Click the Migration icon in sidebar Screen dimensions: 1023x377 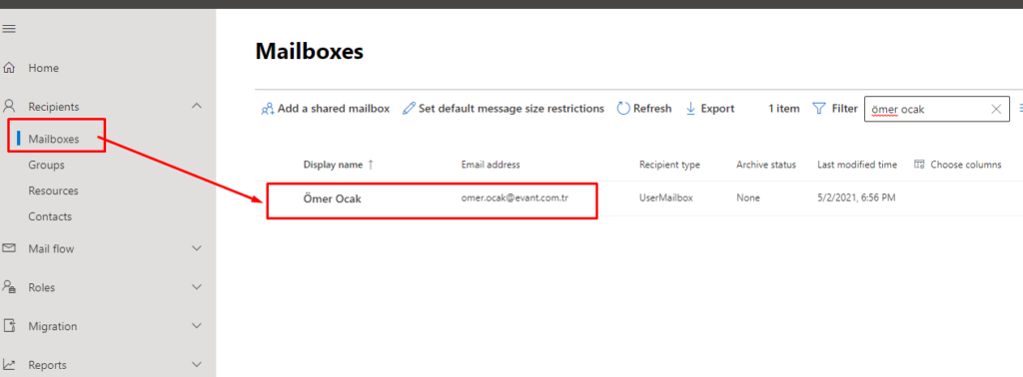pyautogui.click(x=9, y=325)
